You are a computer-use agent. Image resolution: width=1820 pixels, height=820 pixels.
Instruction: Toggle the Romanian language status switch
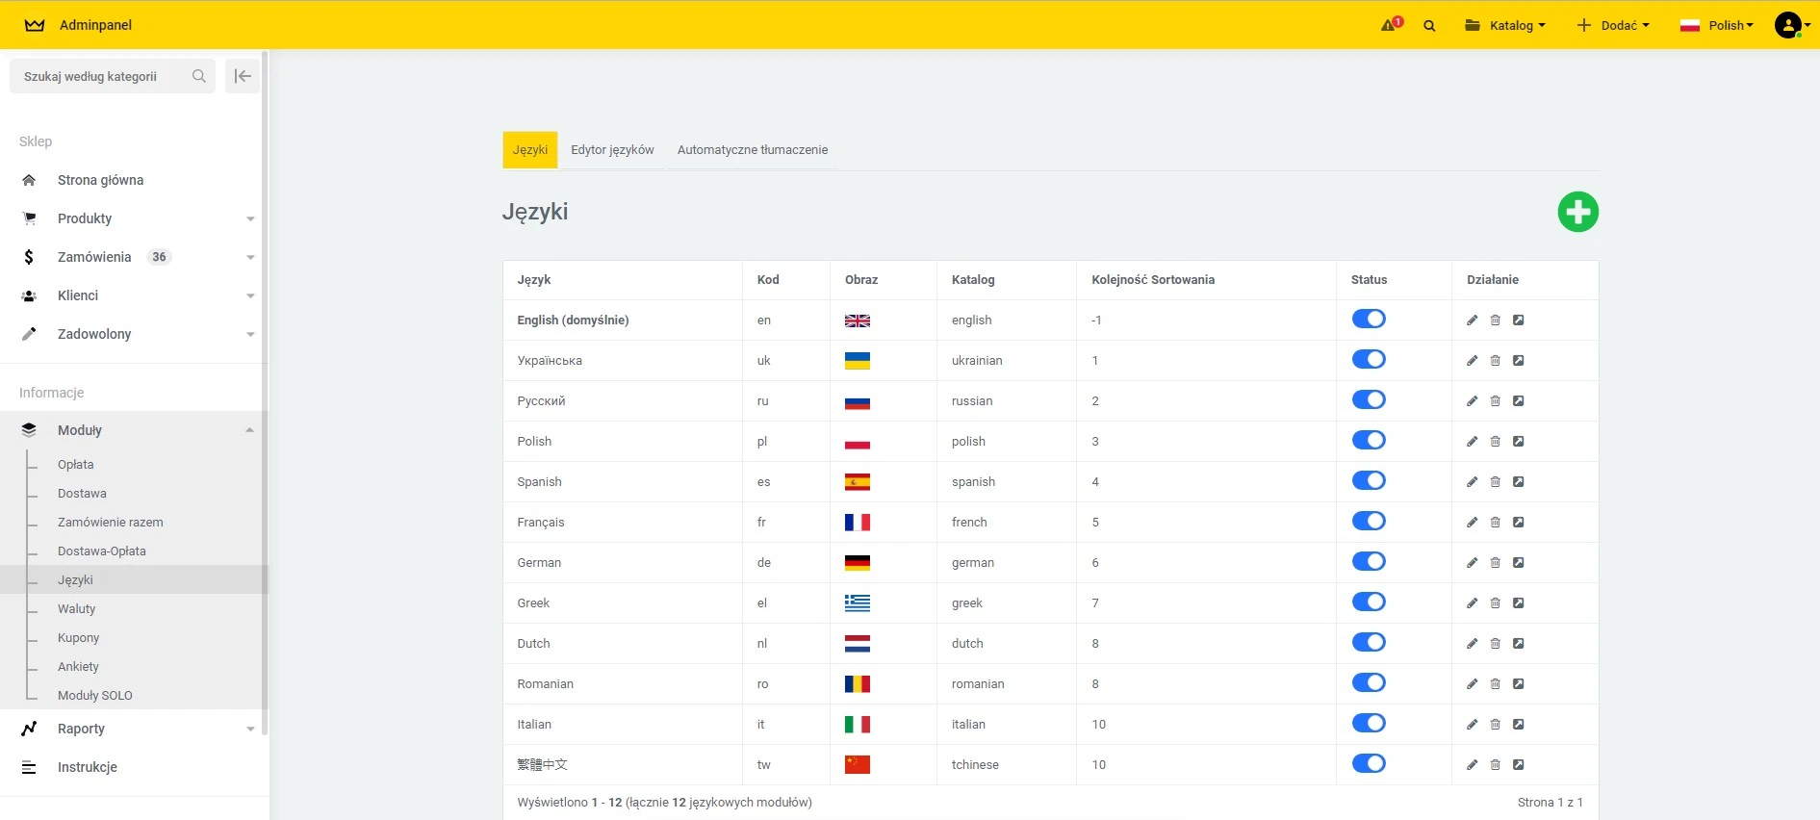pyautogui.click(x=1368, y=683)
